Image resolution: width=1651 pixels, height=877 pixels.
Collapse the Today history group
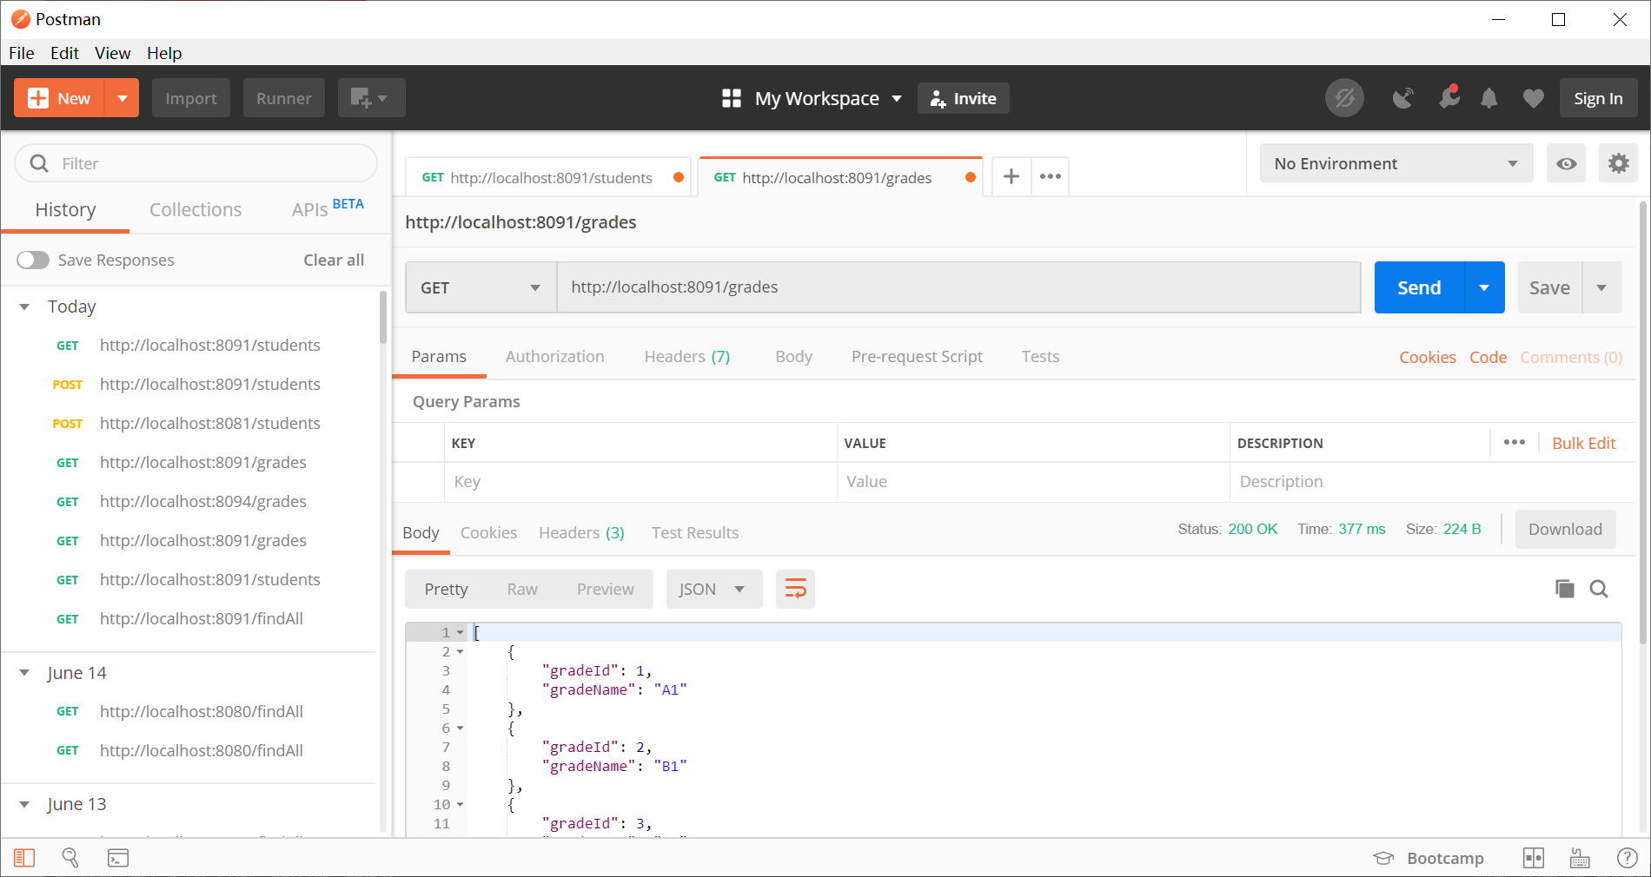pos(24,307)
